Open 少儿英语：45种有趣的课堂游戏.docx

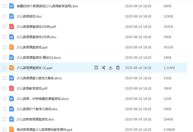tap(42, 99)
